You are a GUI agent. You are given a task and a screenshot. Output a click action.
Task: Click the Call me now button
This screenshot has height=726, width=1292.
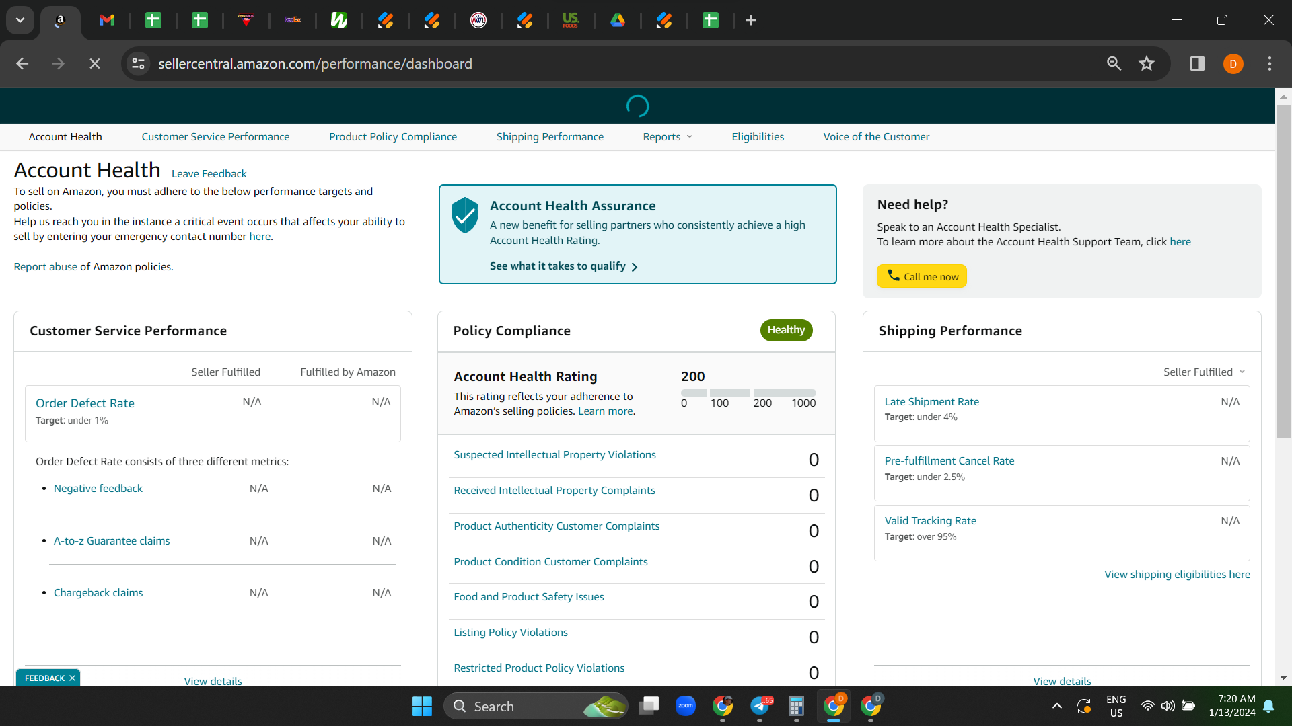pyautogui.click(x=921, y=276)
